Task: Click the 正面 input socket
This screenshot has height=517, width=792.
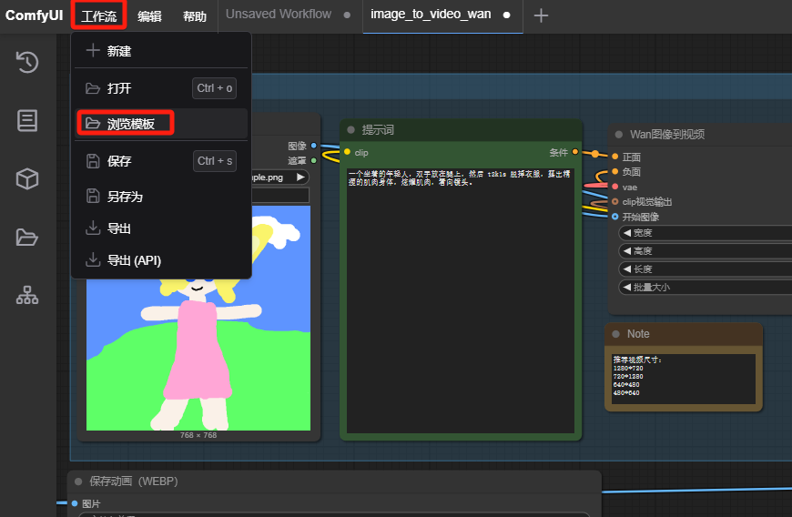Action: point(614,157)
